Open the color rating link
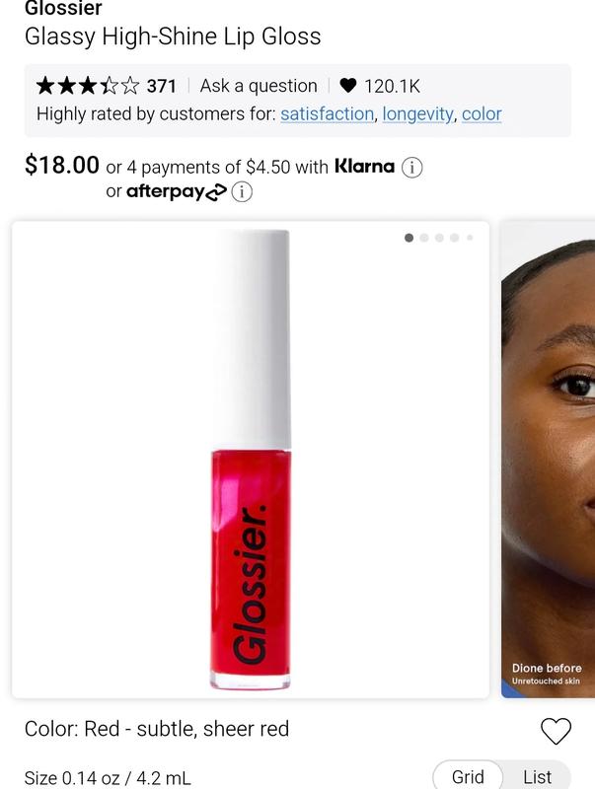The width and height of the screenshot is (595, 789). coord(482,114)
